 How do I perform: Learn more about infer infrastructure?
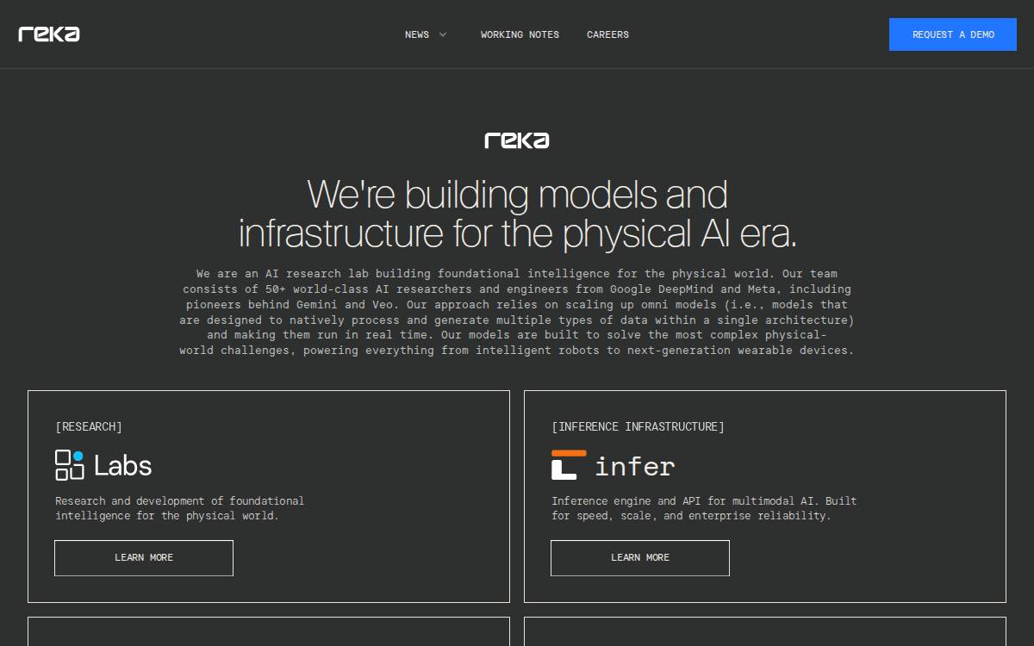[x=640, y=558]
